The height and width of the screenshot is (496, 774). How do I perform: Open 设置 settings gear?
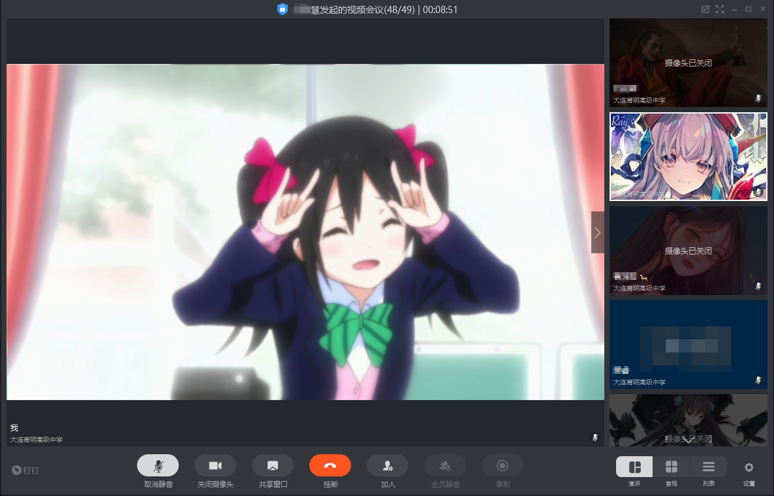749,467
